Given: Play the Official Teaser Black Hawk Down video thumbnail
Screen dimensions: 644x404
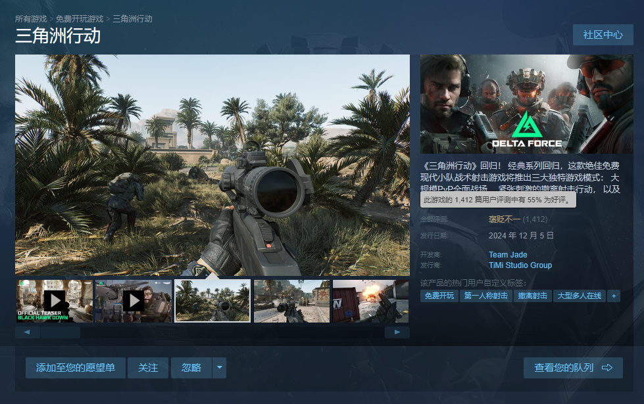Looking at the screenshot, I should click(54, 301).
